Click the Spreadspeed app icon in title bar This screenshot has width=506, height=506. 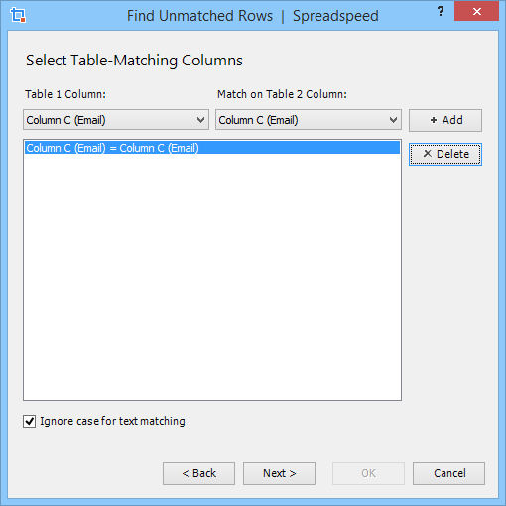[x=18, y=15]
